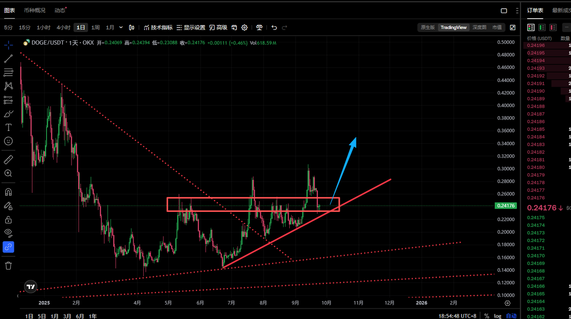
Task: Select the text annotation tool
Action: [9, 127]
